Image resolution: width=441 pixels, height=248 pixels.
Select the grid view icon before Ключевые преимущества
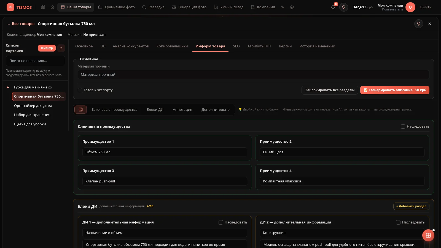[x=81, y=110]
